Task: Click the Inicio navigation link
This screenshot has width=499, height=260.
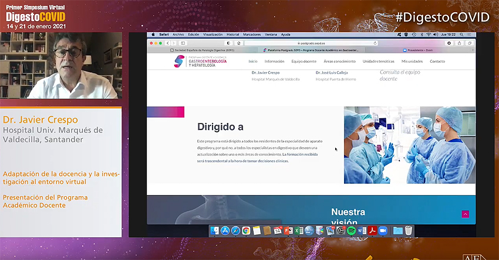Action: (253, 61)
